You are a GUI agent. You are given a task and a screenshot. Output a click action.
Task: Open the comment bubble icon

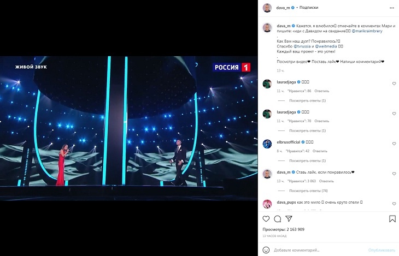tap(277, 219)
